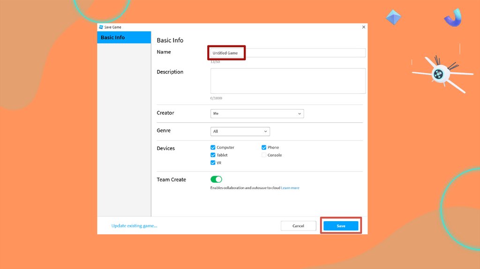Image resolution: width=480 pixels, height=269 pixels.
Task: Close the Save Game dialog
Action: [x=364, y=27]
